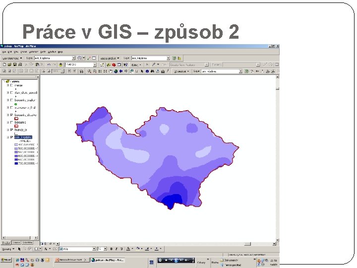This screenshot has height=268, width=357.
Task: Click the What's This help icon
Action: point(125,65)
